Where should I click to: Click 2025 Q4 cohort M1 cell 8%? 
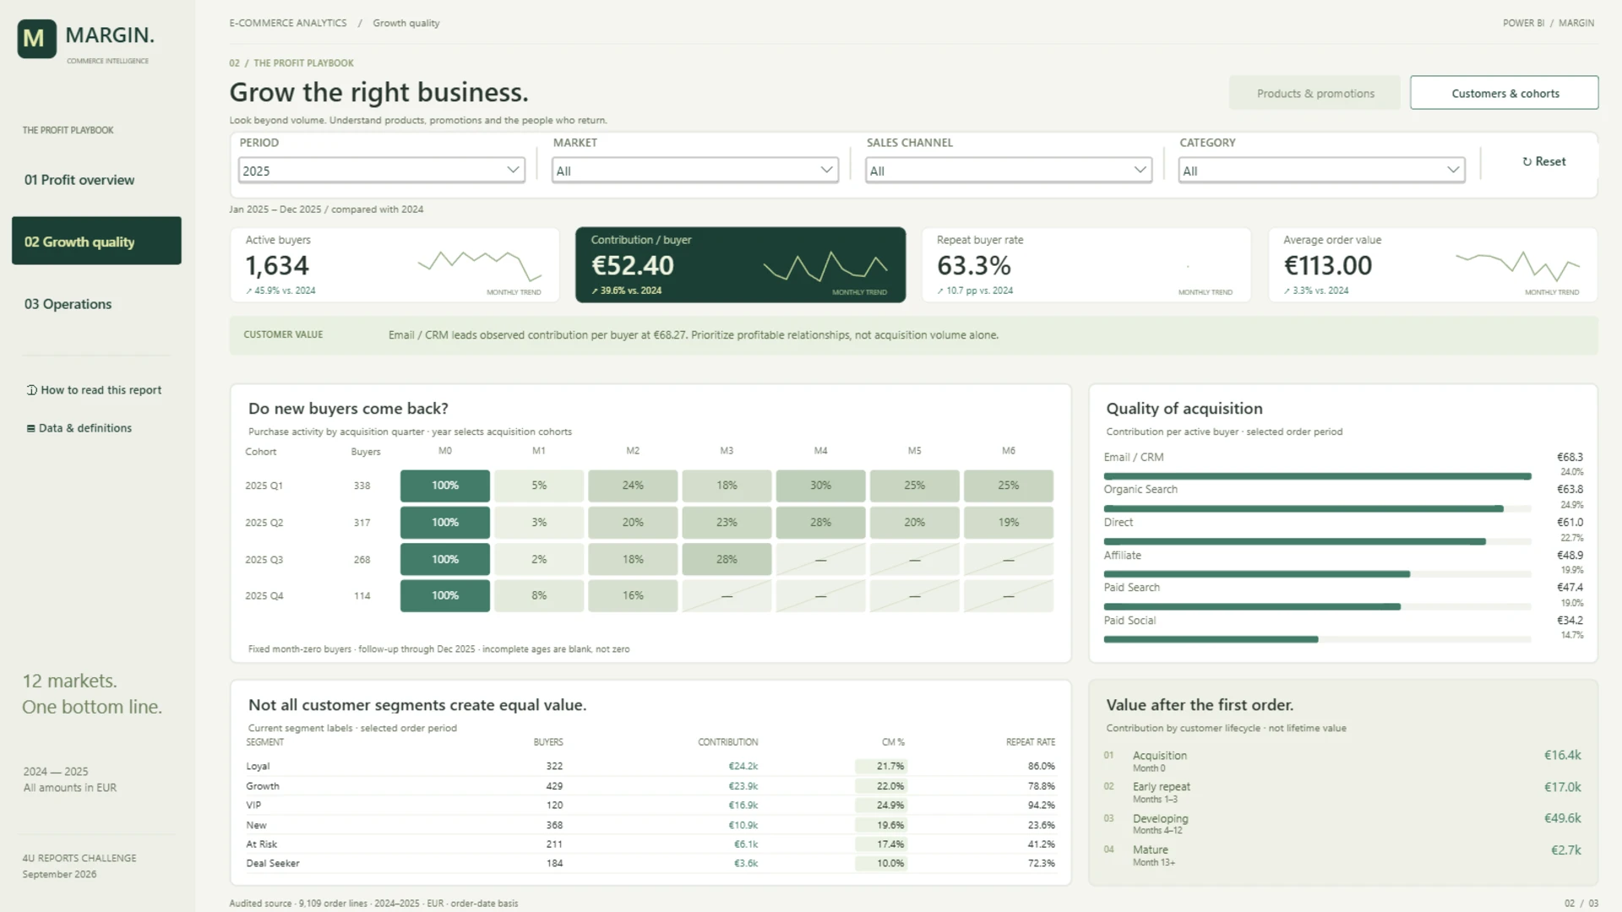click(x=539, y=596)
